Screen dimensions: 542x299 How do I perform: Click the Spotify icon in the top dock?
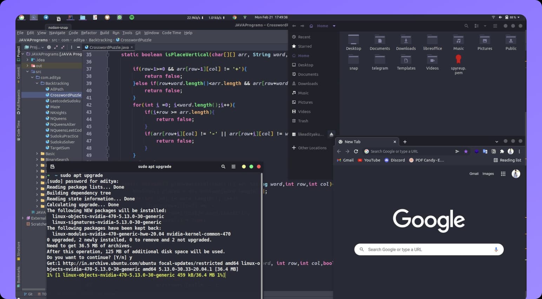tap(132, 17)
